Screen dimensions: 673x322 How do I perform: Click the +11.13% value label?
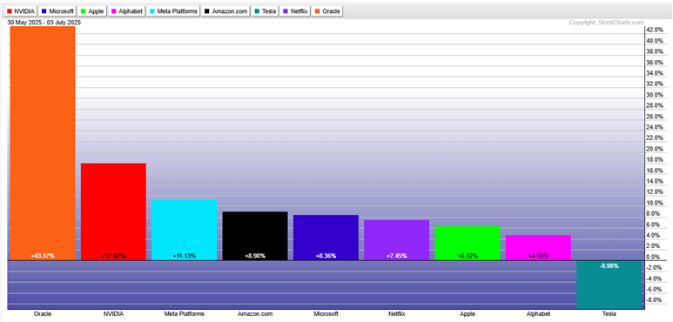(x=184, y=256)
